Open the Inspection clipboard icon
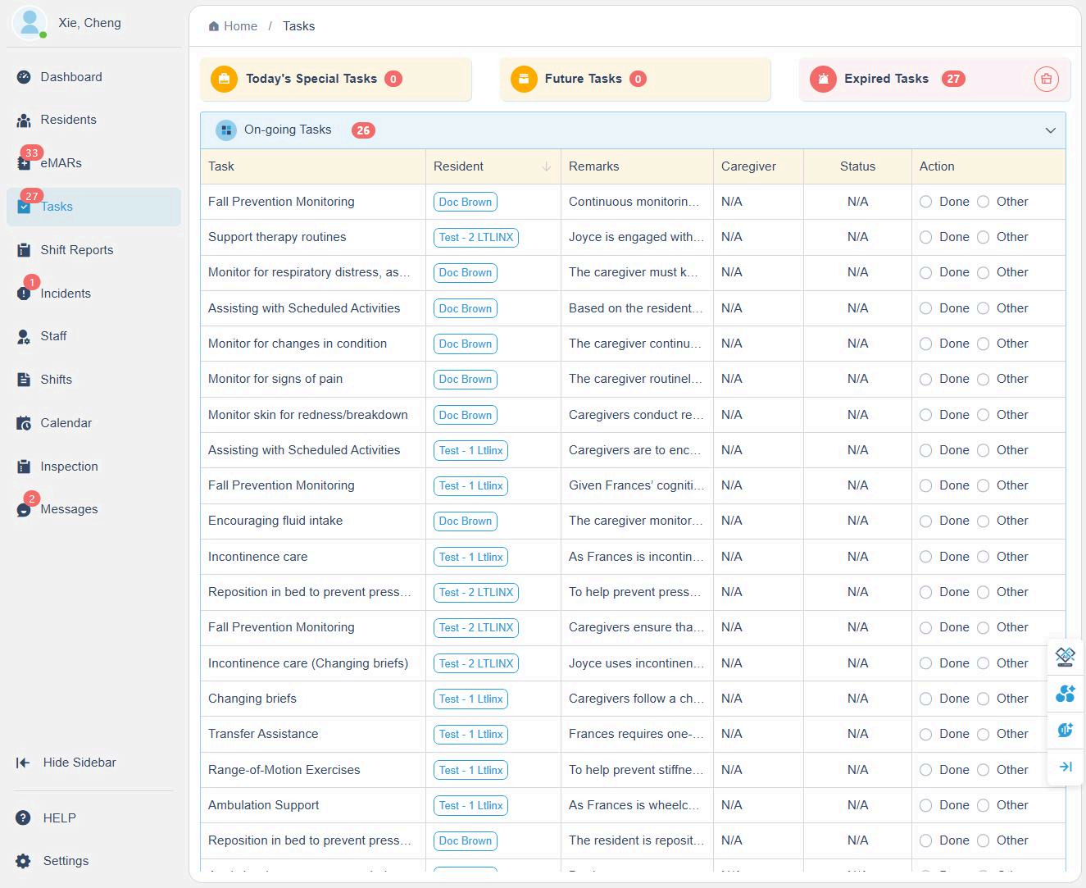Viewport: 1086px width, 888px height. click(x=24, y=467)
